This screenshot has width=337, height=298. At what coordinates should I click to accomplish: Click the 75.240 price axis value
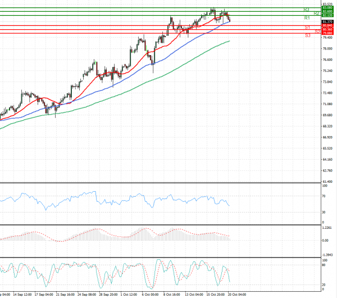(327, 71)
